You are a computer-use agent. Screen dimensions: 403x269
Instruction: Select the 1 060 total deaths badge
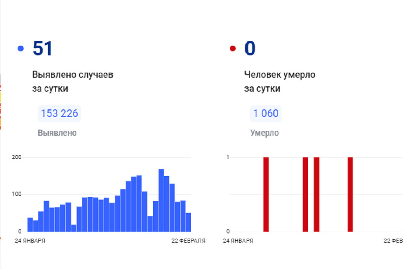[x=266, y=113]
